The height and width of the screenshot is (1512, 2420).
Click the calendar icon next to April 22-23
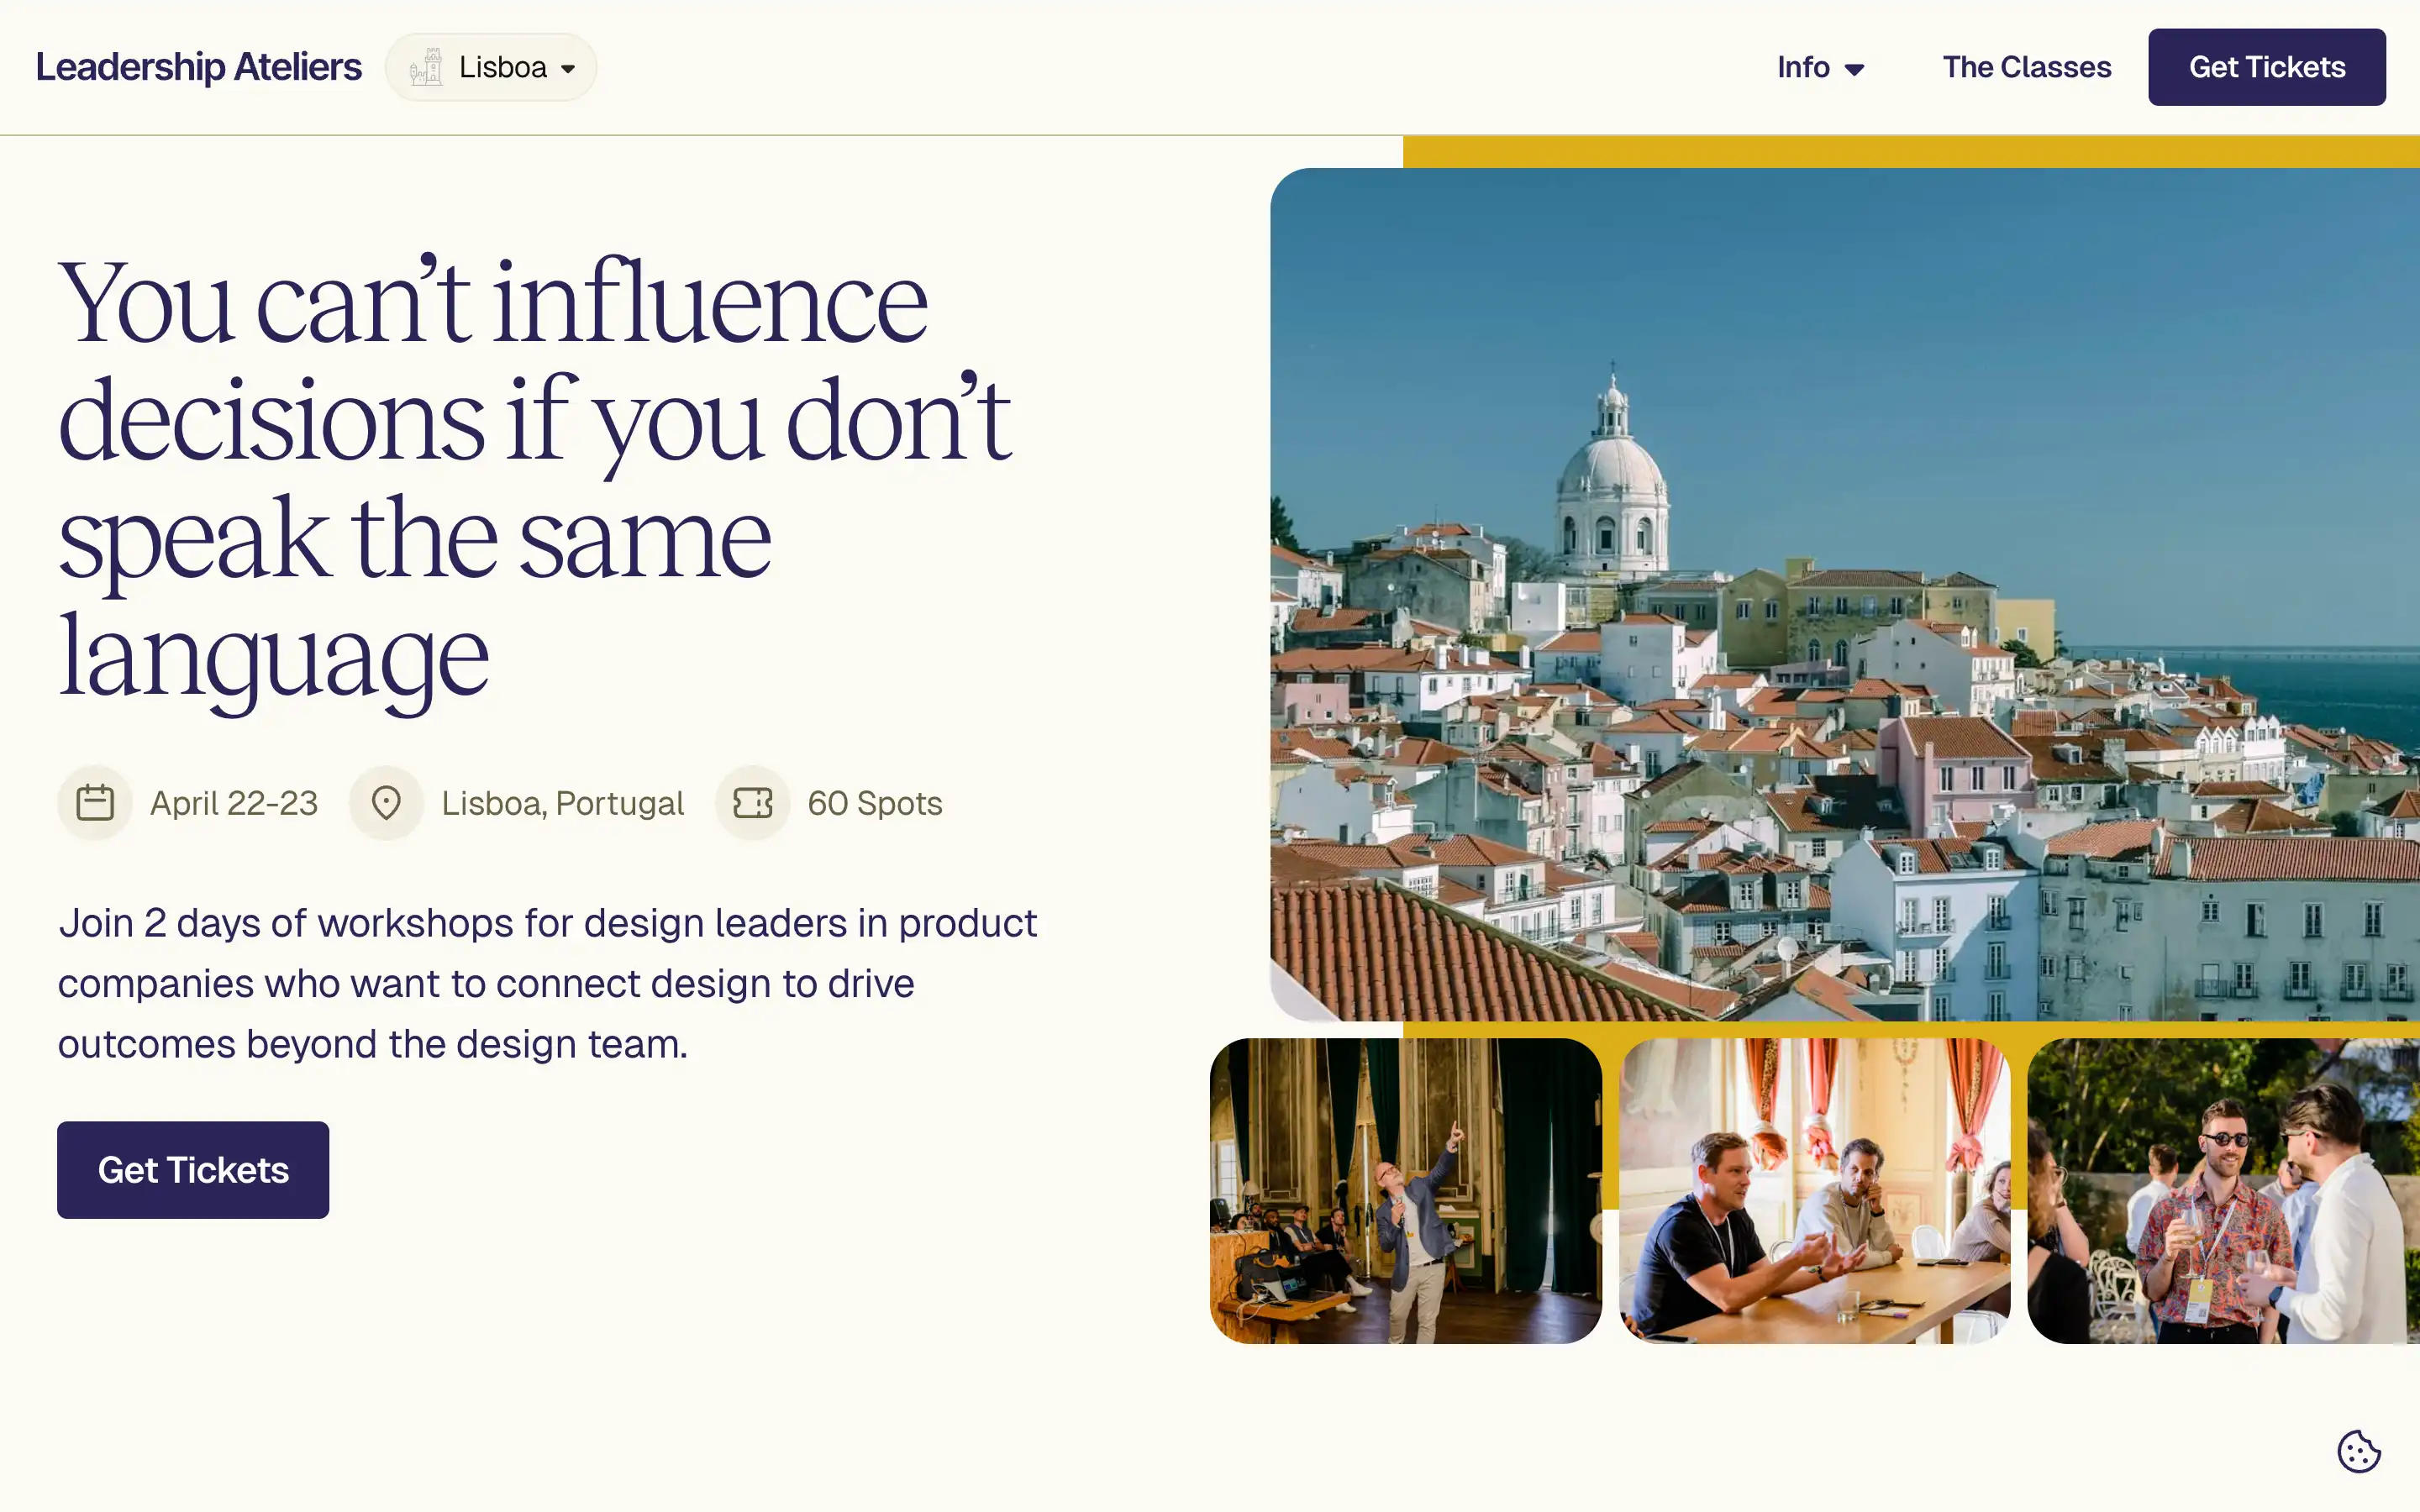(x=95, y=802)
